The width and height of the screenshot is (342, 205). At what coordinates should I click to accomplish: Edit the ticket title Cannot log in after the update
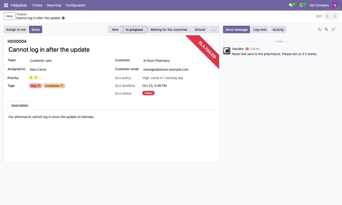49,50
